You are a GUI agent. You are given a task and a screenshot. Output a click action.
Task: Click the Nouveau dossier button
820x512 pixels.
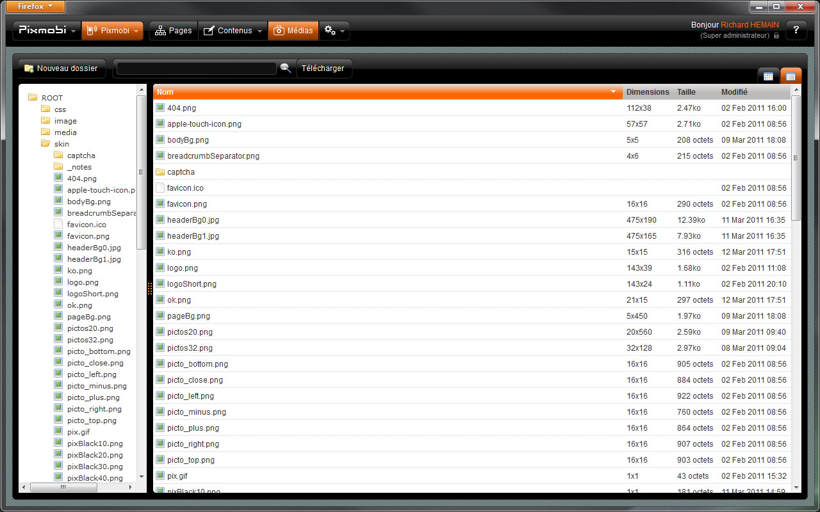click(x=61, y=68)
